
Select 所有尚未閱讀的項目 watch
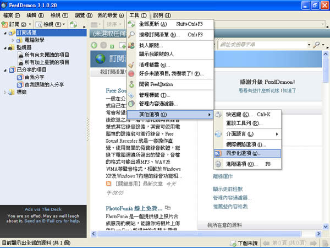[x=47, y=55]
